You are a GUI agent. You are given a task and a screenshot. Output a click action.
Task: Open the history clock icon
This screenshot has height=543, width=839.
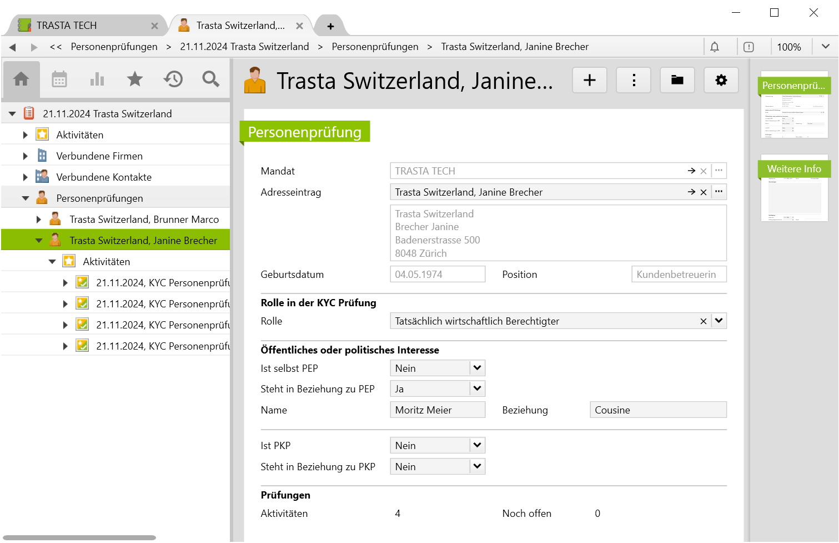click(x=173, y=79)
